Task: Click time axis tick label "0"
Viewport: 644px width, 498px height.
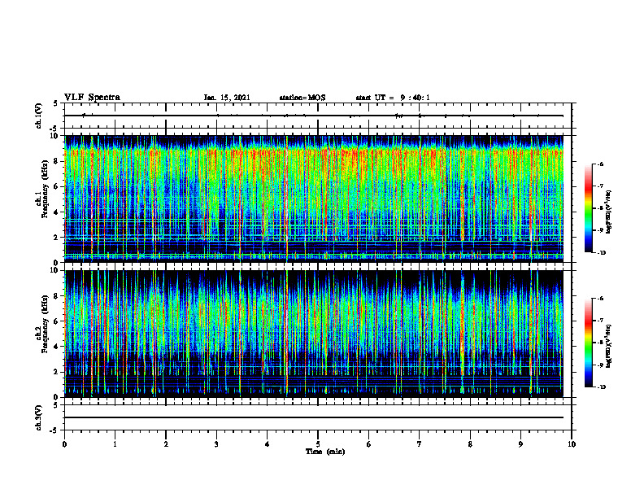Action: pyautogui.click(x=64, y=444)
